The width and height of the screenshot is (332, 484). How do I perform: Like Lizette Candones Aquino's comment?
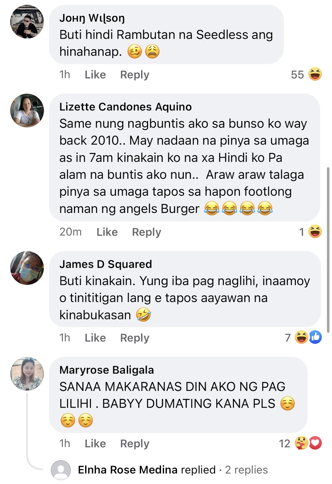(x=107, y=232)
